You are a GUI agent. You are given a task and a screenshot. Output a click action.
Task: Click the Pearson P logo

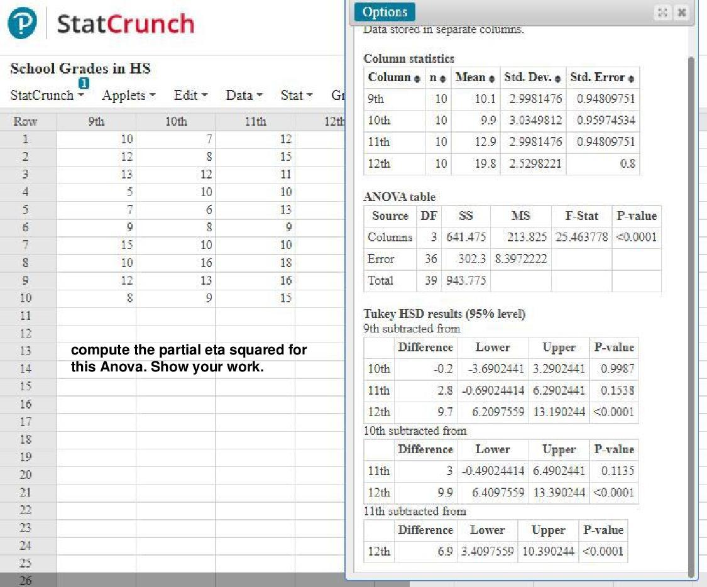coord(22,23)
